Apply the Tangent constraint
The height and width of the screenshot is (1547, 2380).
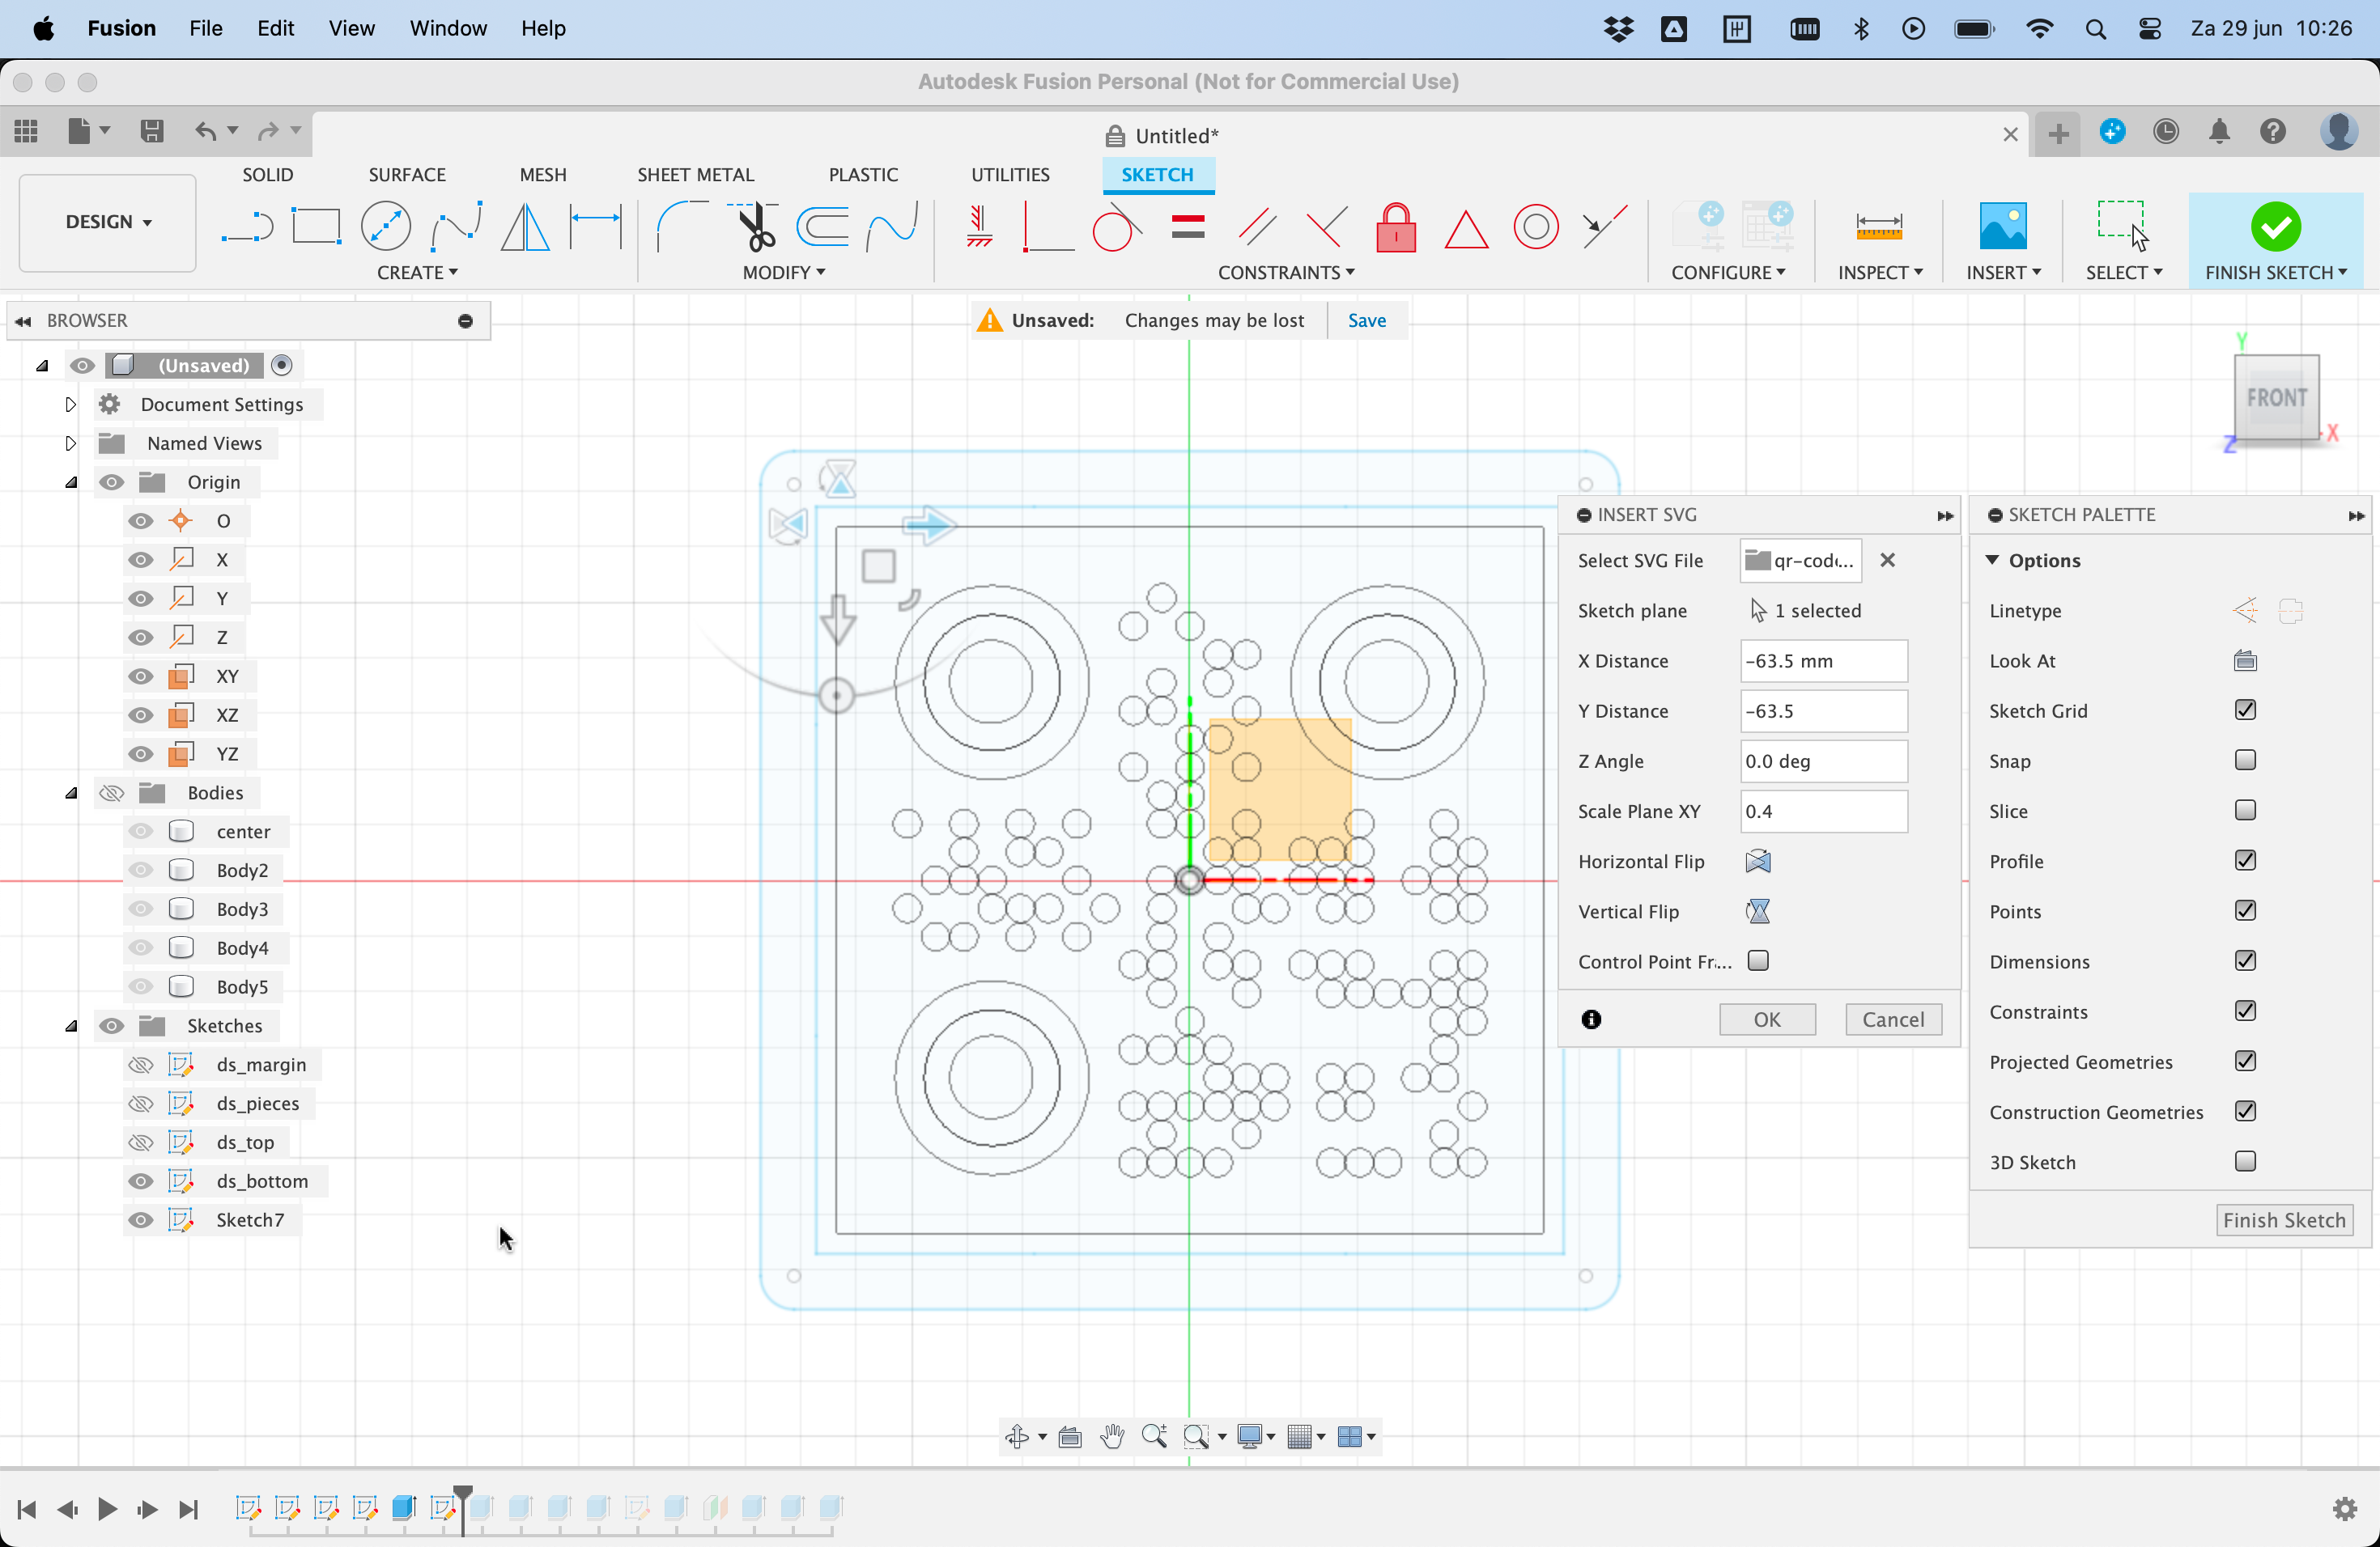pos(1116,227)
